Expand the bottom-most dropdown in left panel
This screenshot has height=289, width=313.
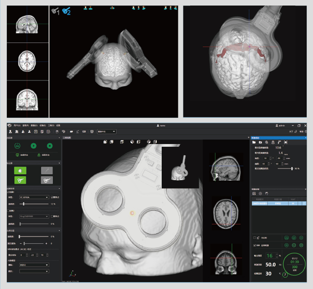[34, 271]
